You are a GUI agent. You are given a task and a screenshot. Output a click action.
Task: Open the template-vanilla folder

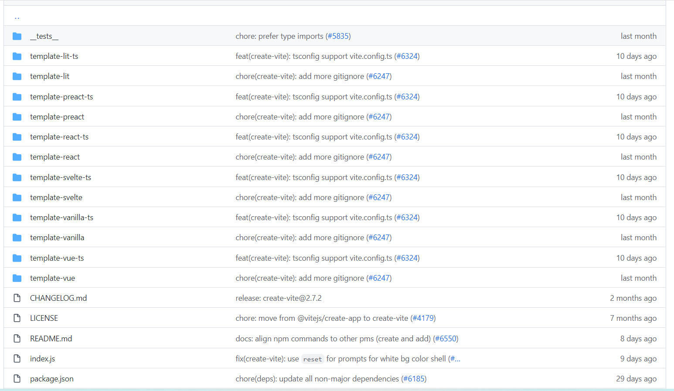[57, 238]
